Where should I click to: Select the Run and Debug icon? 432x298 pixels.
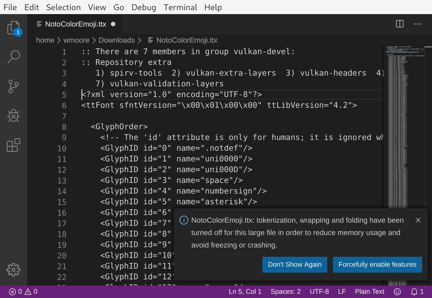13,116
